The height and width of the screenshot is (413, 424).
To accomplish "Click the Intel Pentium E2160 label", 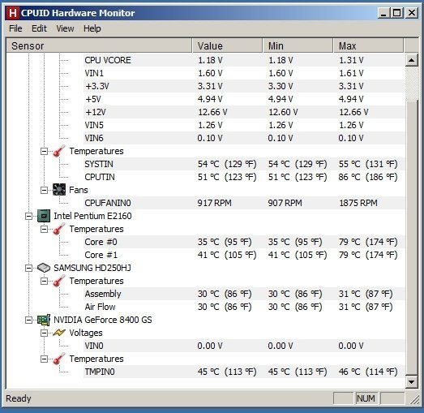I will pos(92,216).
